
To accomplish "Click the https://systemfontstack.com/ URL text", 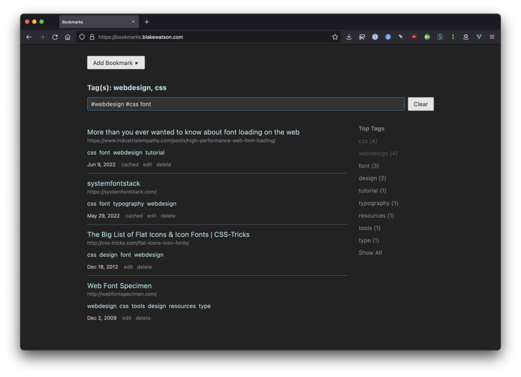I will (x=122, y=192).
